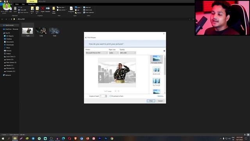Open Chrome from the taskbar
The image size is (250, 141).
point(112,139)
